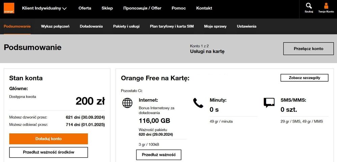Go to Пропозиція / Offer page

click(142, 8)
